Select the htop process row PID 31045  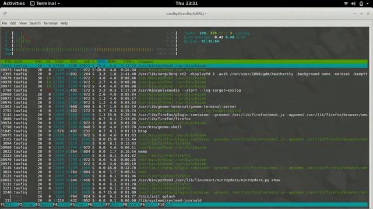(x=184, y=131)
